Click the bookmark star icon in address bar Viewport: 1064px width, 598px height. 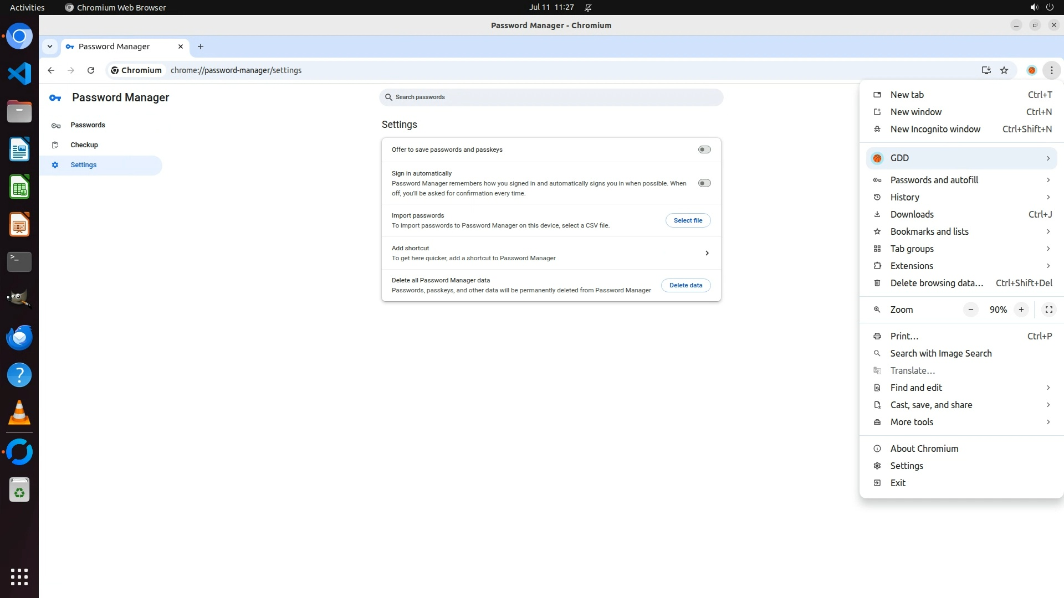1004,70
